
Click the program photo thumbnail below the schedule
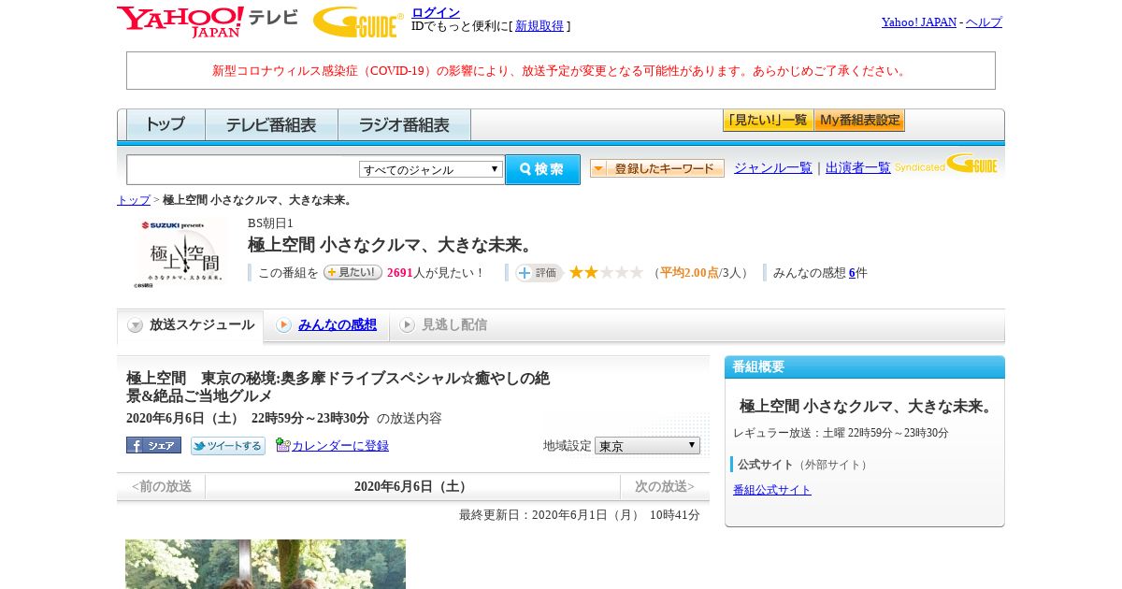click(x=266, y=564)
